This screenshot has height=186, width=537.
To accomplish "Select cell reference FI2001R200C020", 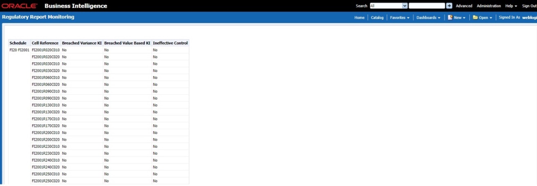I will click(x=45, y=140).
